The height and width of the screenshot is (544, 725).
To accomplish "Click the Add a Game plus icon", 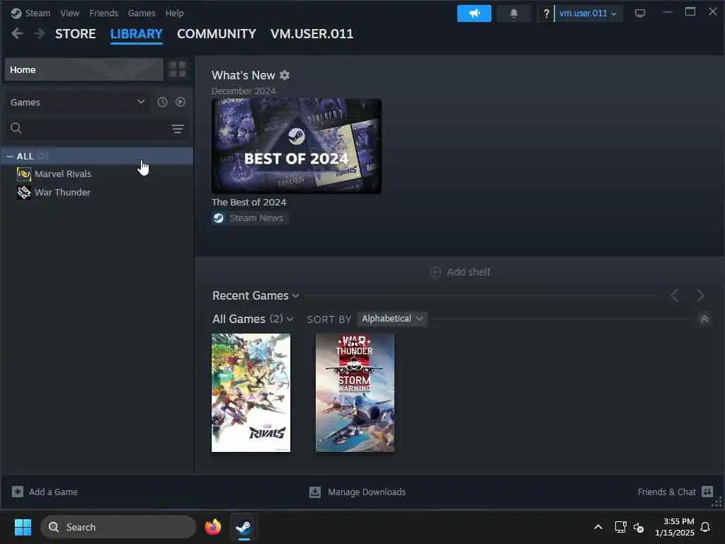I will (x=18, y=492).
